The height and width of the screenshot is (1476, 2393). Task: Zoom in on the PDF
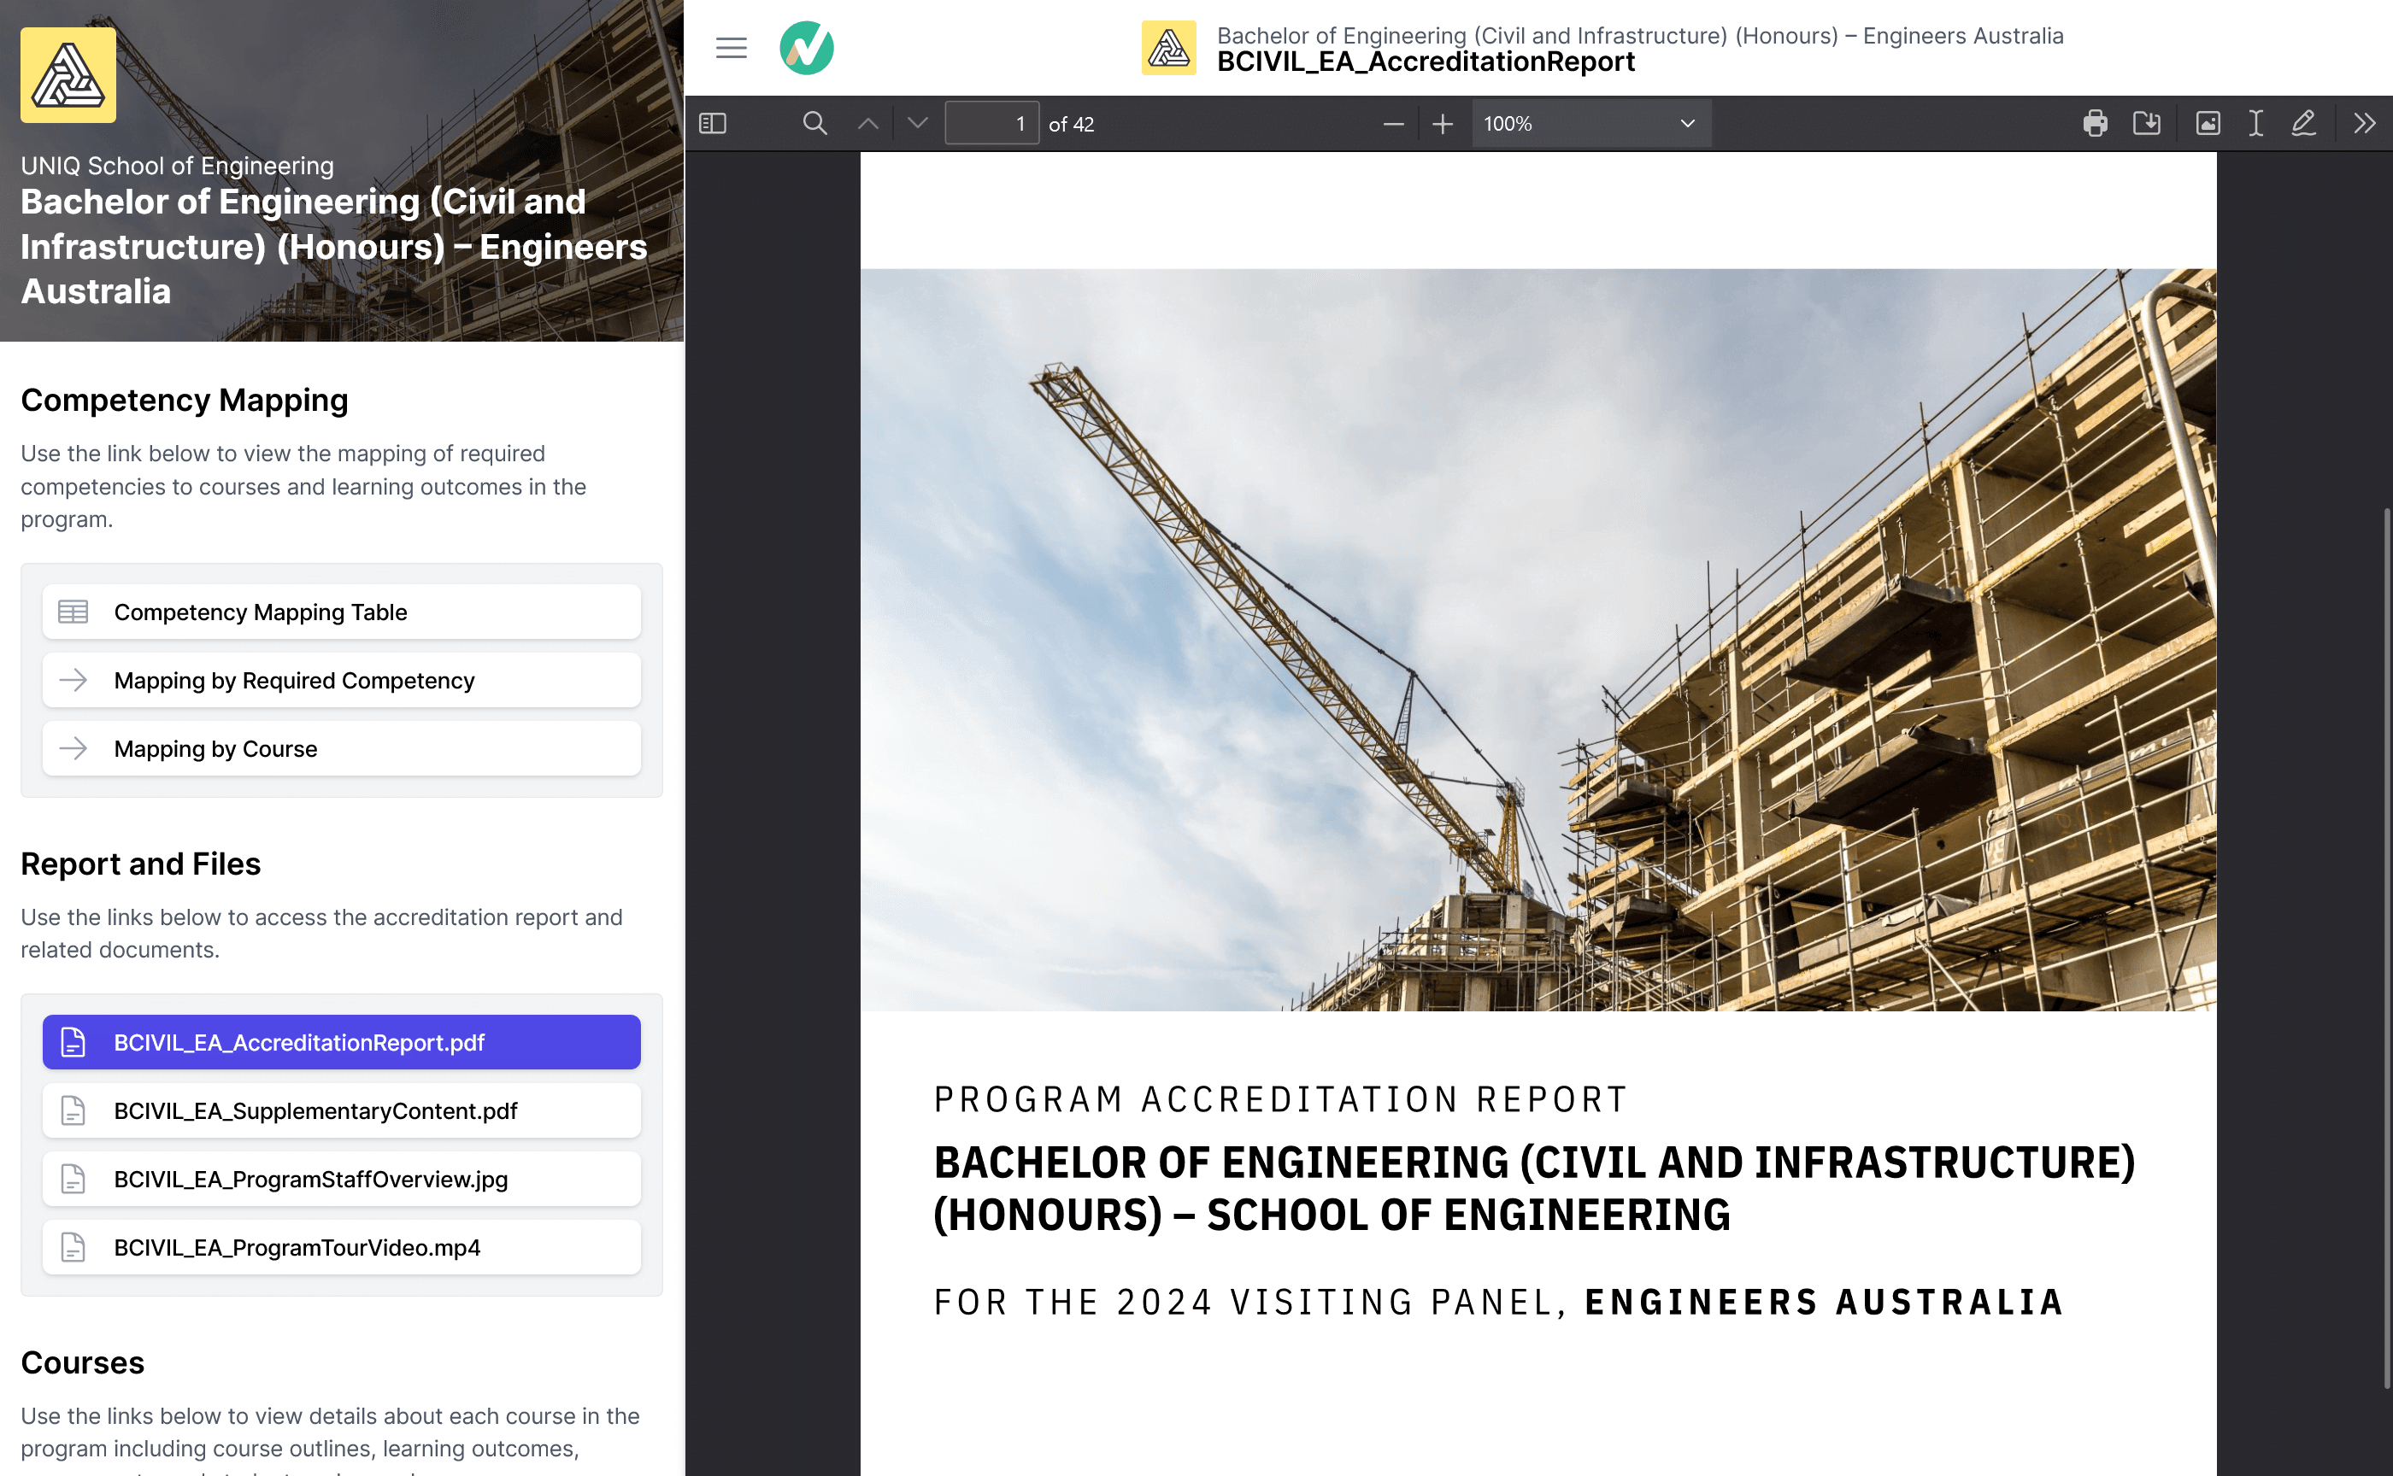pyautogui.click(x=1443, y=124)
